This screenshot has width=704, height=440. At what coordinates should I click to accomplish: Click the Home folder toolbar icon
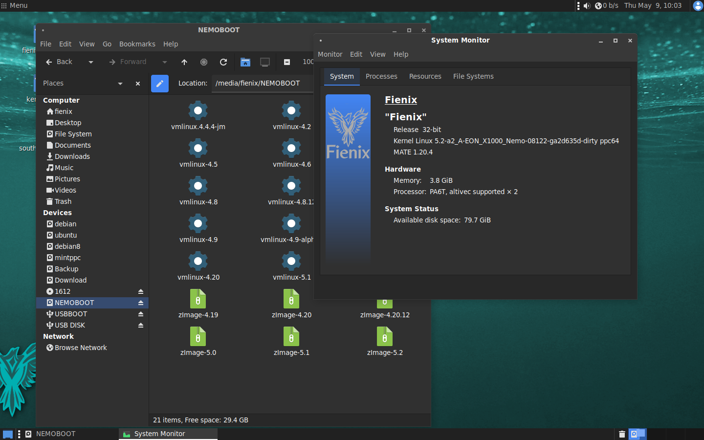pyautogui.click(x=245, y=62)
